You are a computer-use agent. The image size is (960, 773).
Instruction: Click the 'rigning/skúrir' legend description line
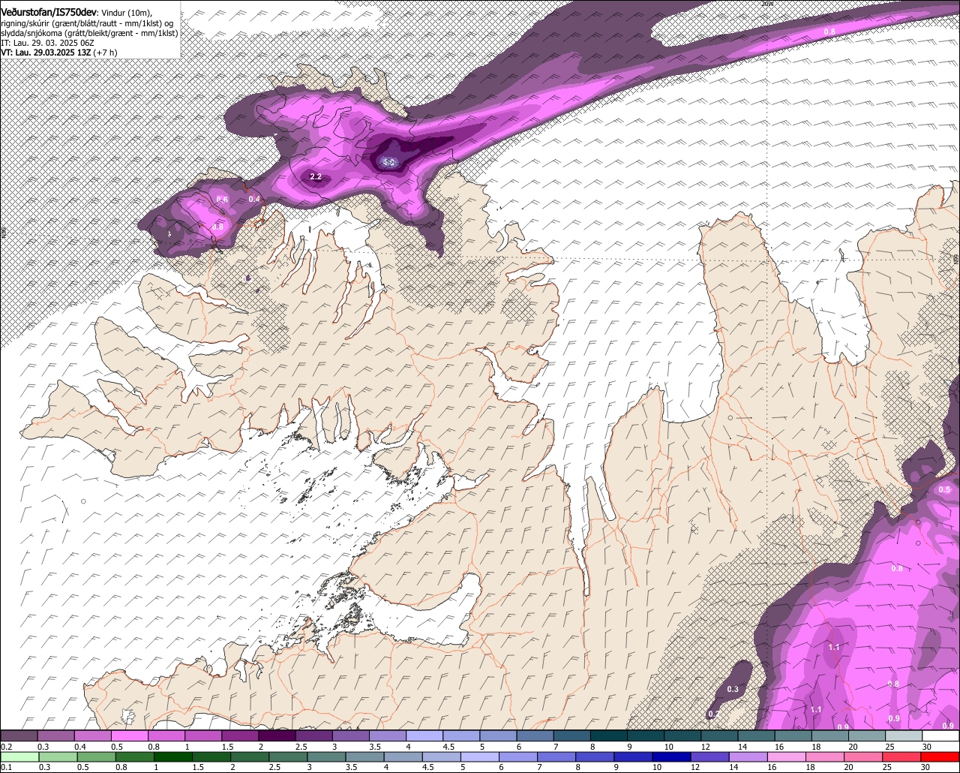(87, 23)
